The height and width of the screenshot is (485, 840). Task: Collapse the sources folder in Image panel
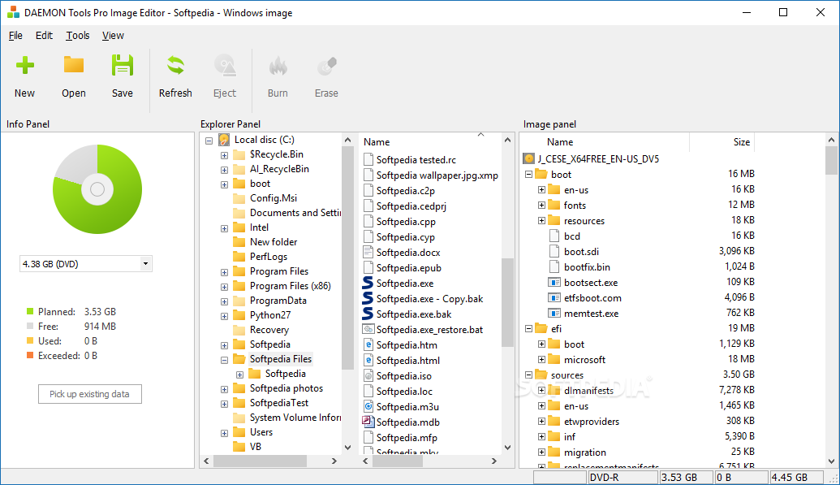pyautogui.click(x=528, y=375)
